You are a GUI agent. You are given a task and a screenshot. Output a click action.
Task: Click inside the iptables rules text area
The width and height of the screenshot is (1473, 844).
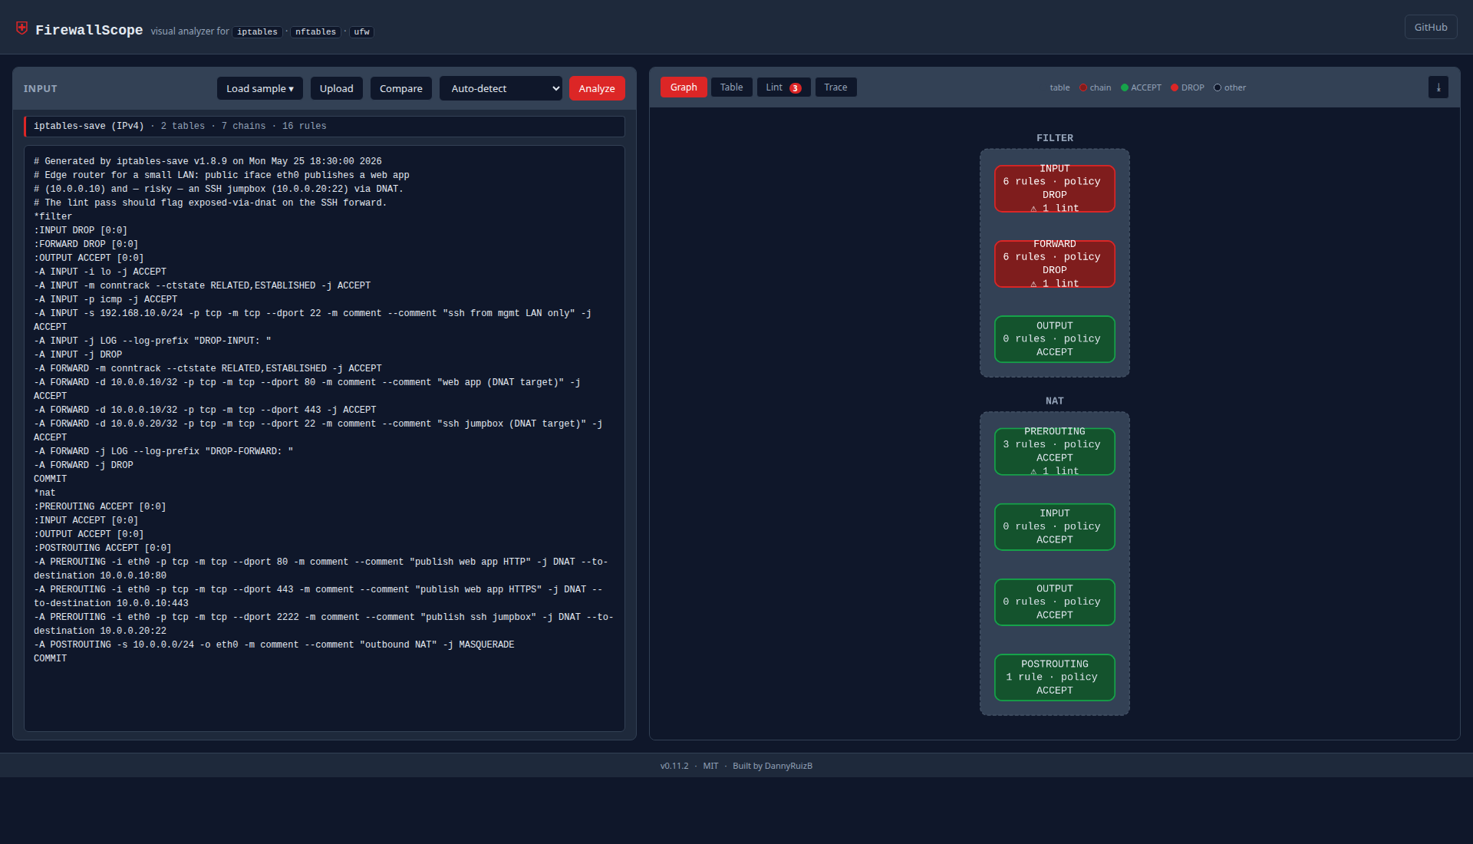pyautogui.click(x=325, y=438)
